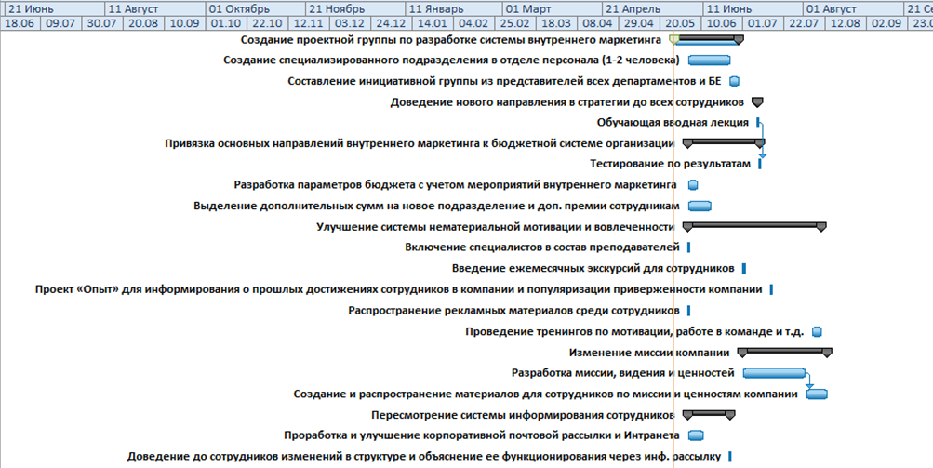Click the bar for "Создание и распространение материалов"
The image size is (933, 468).
click(x=817, y=394)
